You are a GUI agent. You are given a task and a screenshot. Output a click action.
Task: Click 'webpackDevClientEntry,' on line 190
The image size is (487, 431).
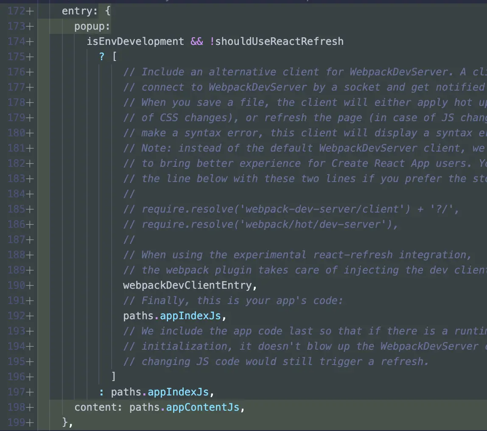190,286
